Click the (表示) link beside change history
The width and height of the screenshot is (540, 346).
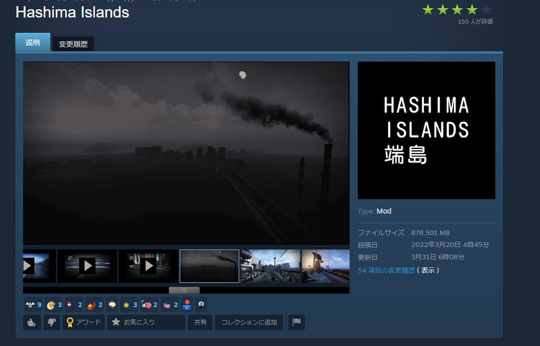[x=428, y=270]
